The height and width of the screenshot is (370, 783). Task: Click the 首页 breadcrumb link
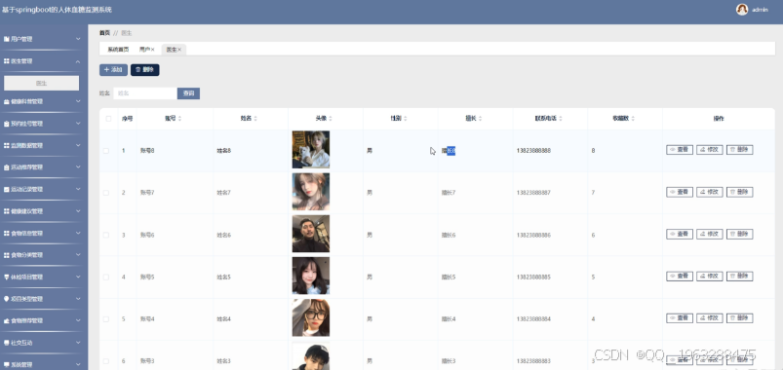tap(104, 33)
